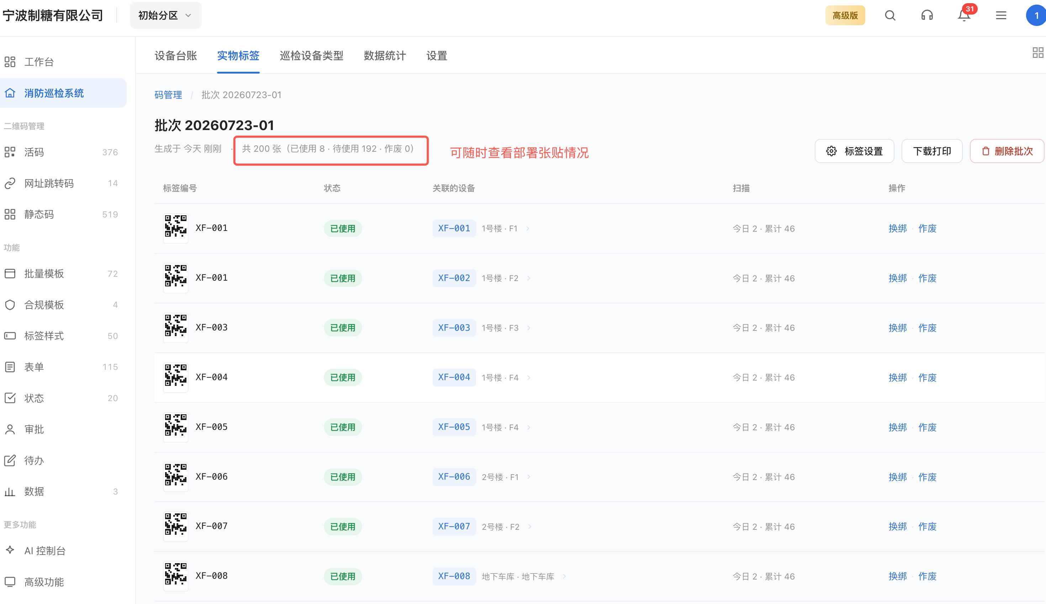Click 作废 for device XF-002 row

click(x=927, y=278)
